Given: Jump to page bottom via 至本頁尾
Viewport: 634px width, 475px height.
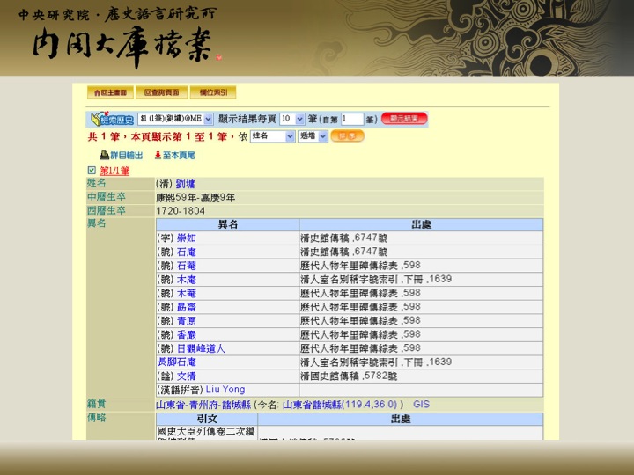Looking at the screenshot, I should [174, 156].
